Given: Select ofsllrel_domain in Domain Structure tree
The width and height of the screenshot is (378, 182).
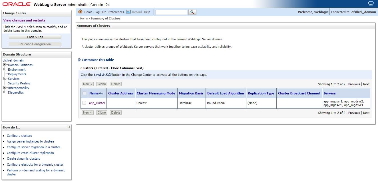Looking at the screenshot, I should point(13,60).
